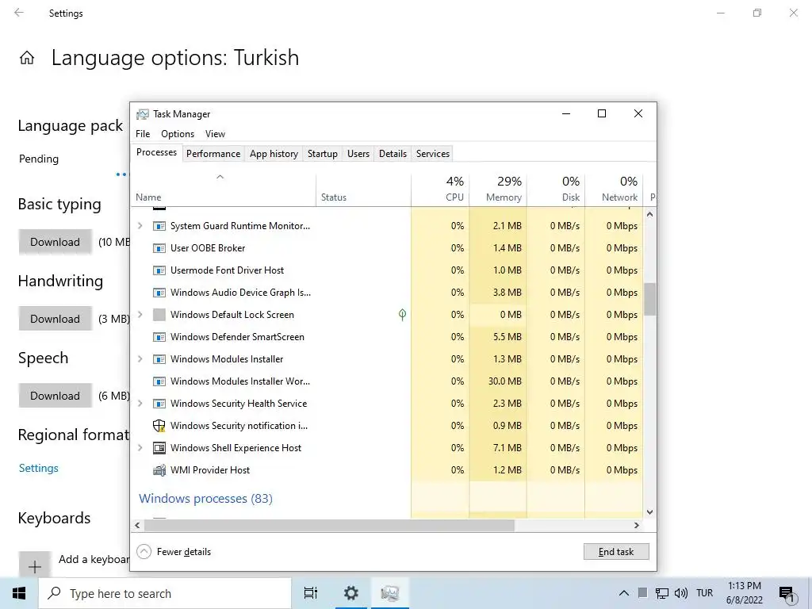Screen dimensions: 812x609
Task: Open the File menu
Action: tap(143, 133)
